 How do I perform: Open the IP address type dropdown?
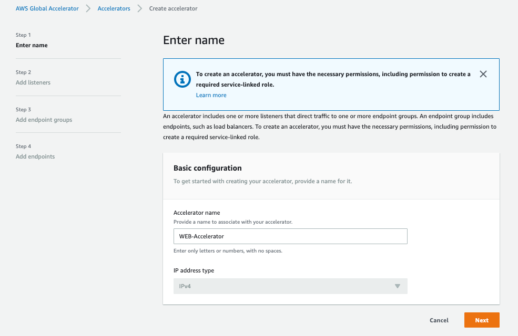pos(290,286)
